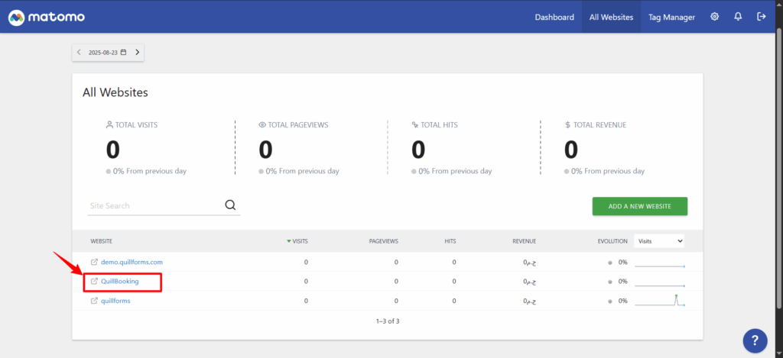
Task: Open the 2025-08-23 date picker
Action: (107, 53)
